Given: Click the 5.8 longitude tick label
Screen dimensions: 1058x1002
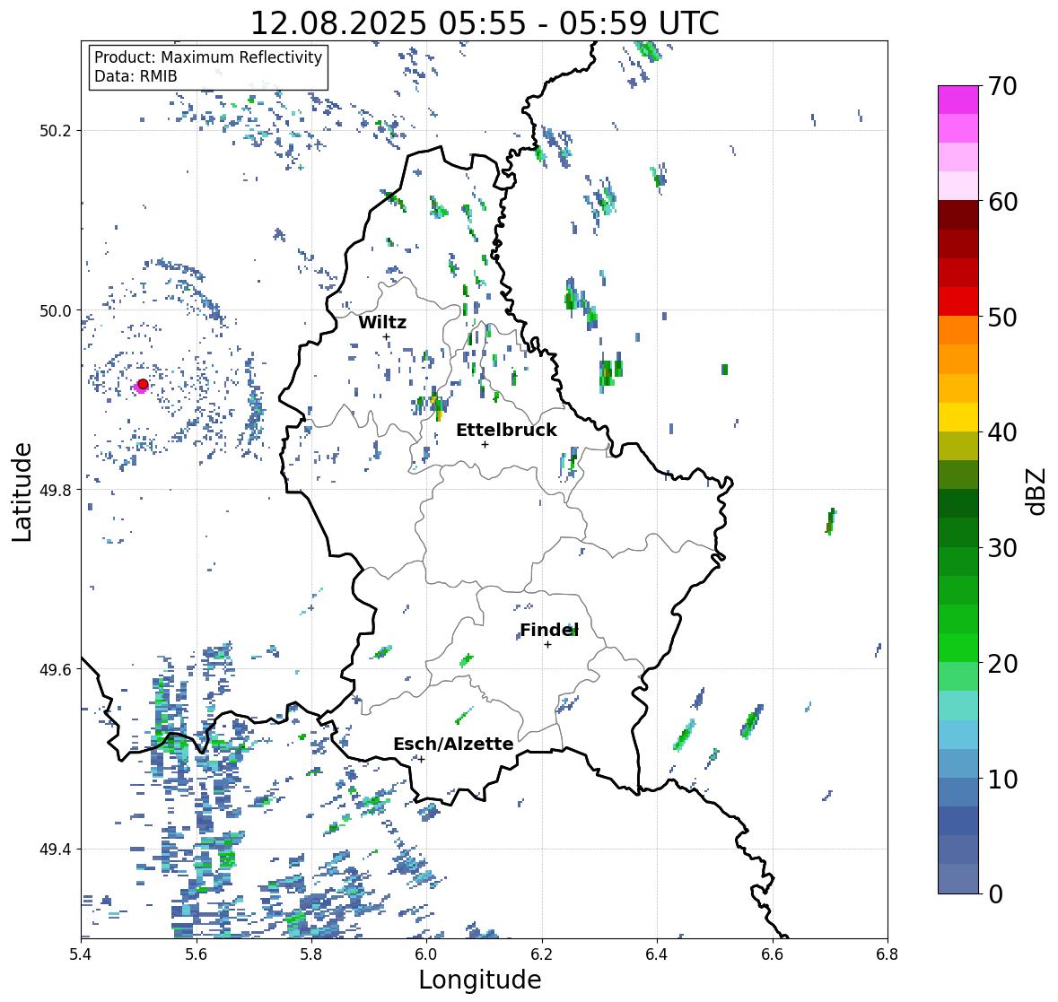Looking at the screenshot, I should click(311, 954).
